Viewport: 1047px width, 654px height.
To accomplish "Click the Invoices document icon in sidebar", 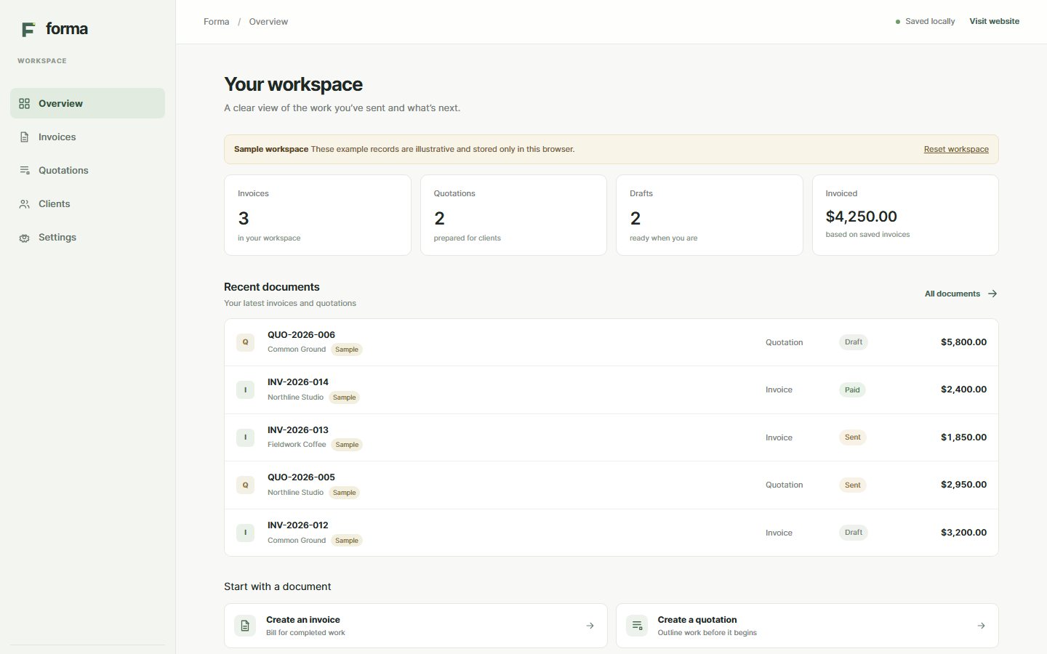I will [24, 137].
